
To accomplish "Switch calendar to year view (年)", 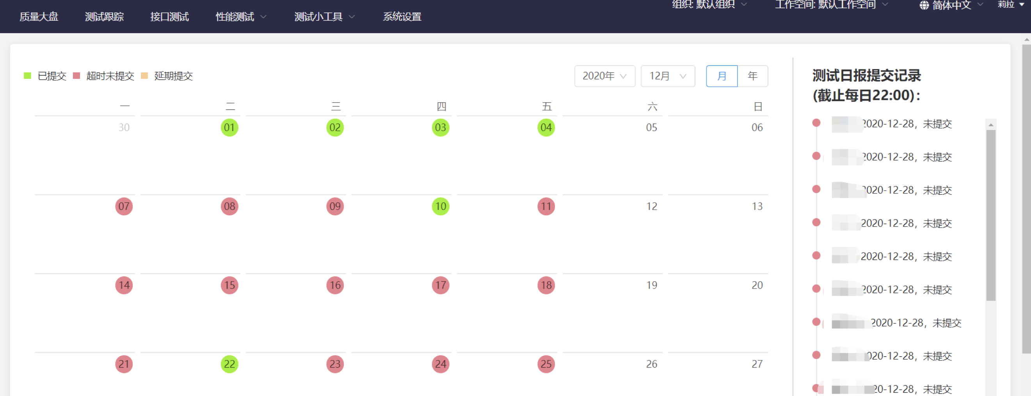I will 752,76.
